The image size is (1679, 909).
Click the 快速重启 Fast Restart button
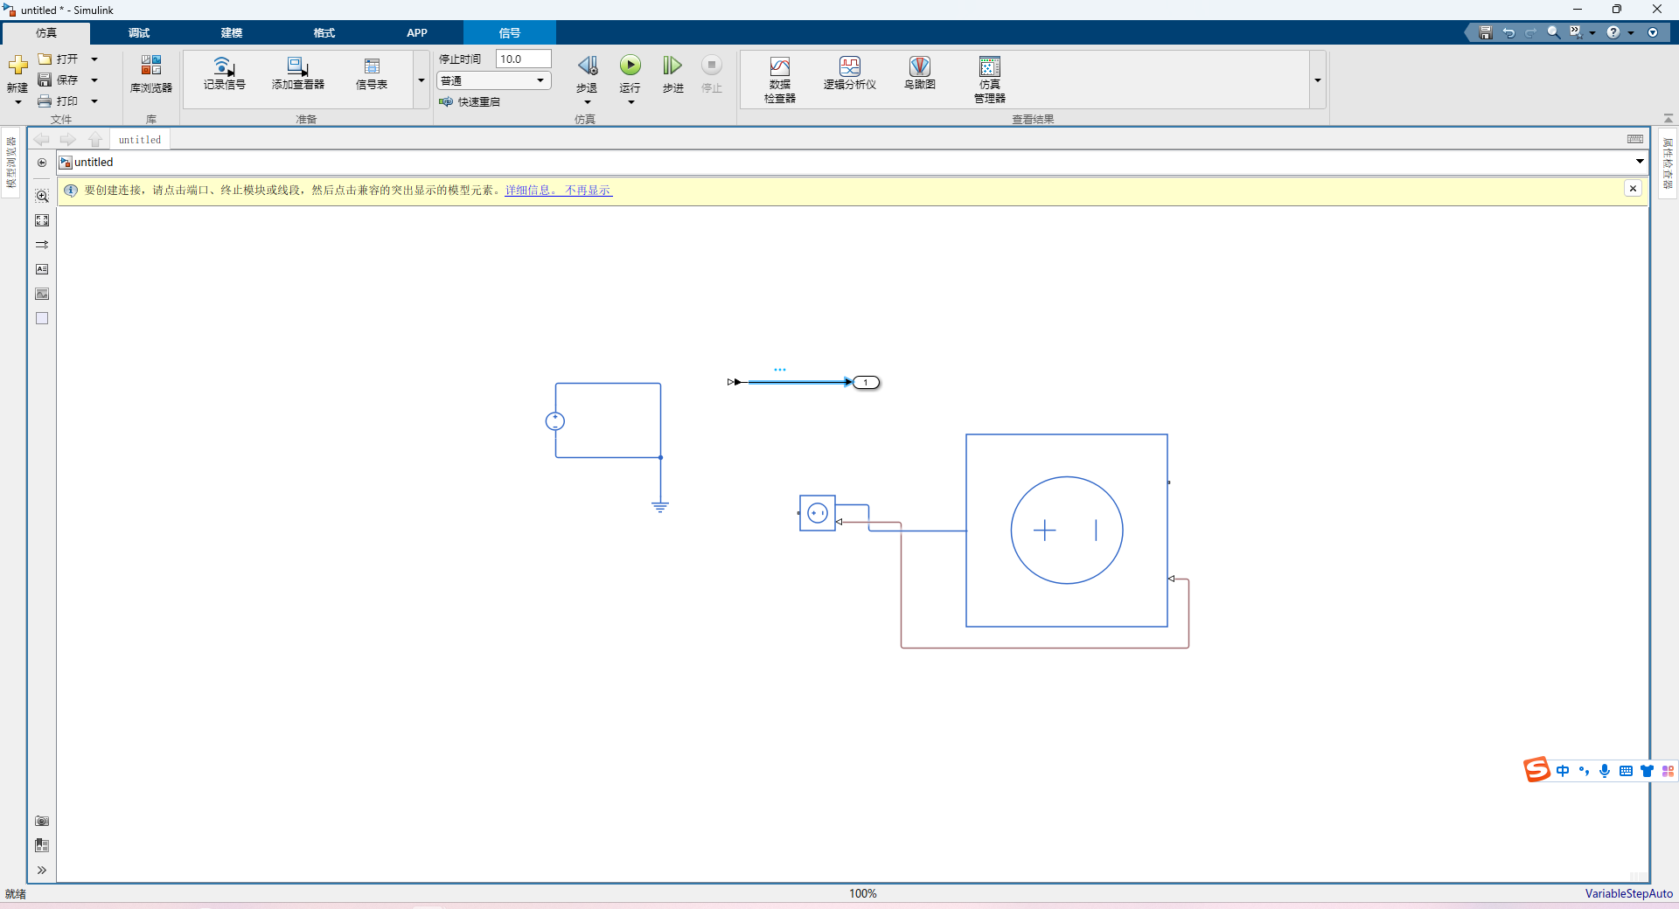(x=470, y=101)
